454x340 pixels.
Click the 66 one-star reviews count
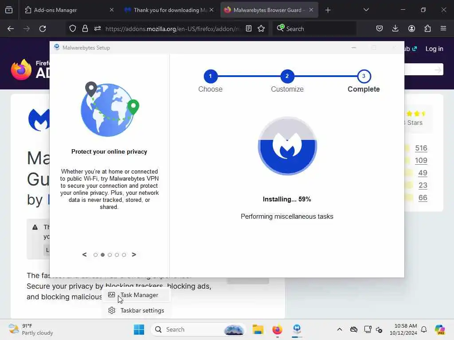click(423, 198)
